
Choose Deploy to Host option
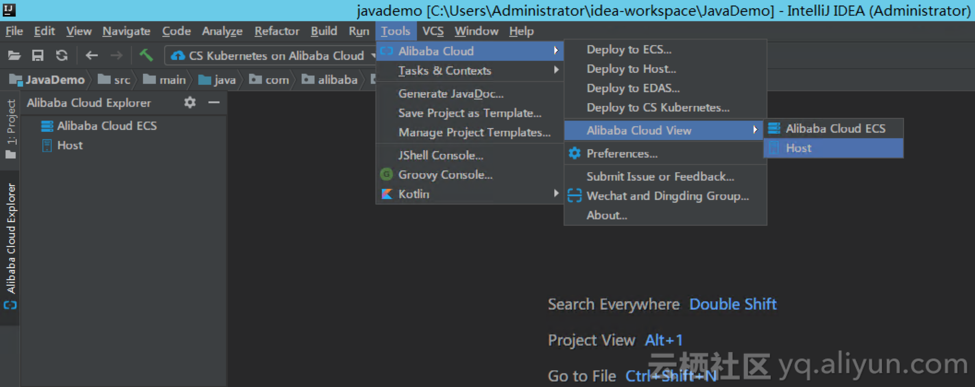point(666,69)
